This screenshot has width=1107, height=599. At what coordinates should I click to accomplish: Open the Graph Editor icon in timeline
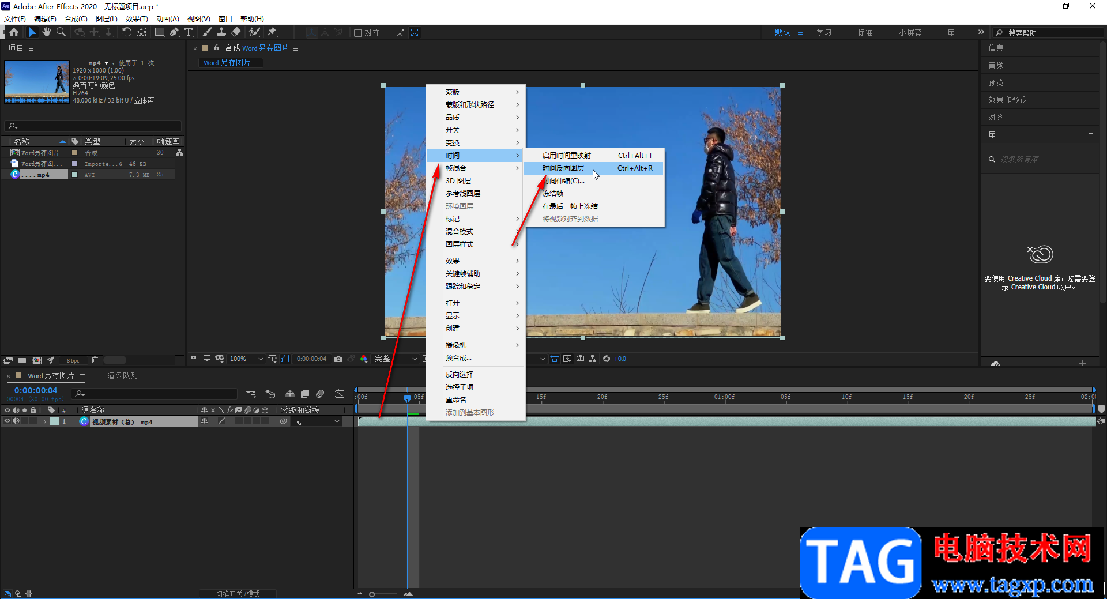340,394
